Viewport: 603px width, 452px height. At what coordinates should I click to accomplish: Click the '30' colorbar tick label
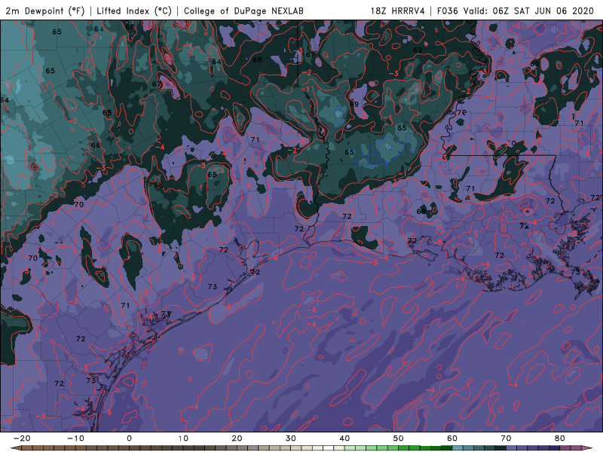[291, 438]
